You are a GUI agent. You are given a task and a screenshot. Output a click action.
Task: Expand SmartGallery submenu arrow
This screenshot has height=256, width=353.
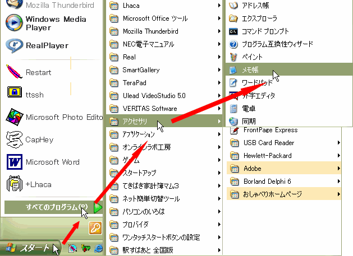tap(219, 70)
